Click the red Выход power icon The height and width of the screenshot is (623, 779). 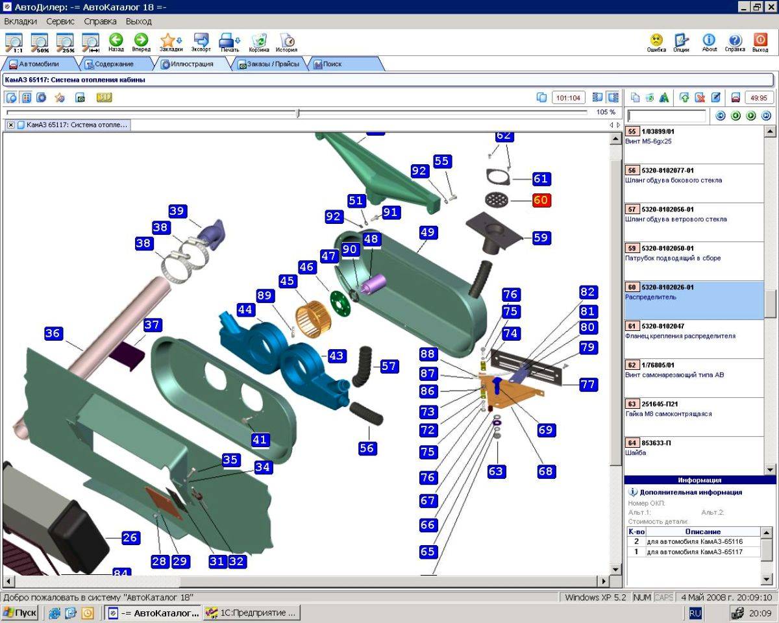(760, 42)
